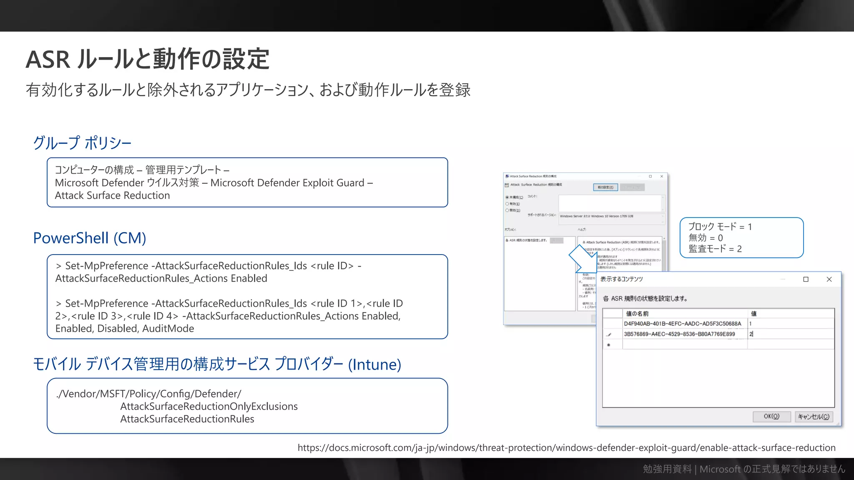Viewport: 854px width, 480px height.
Task: Close the 表示するコンテンツ dialog
Action: tap(829, 279)
